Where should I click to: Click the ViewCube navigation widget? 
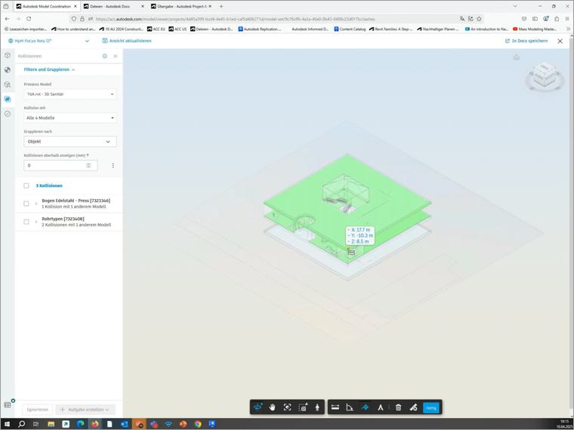pyautogui.click(x=545, y=76)
